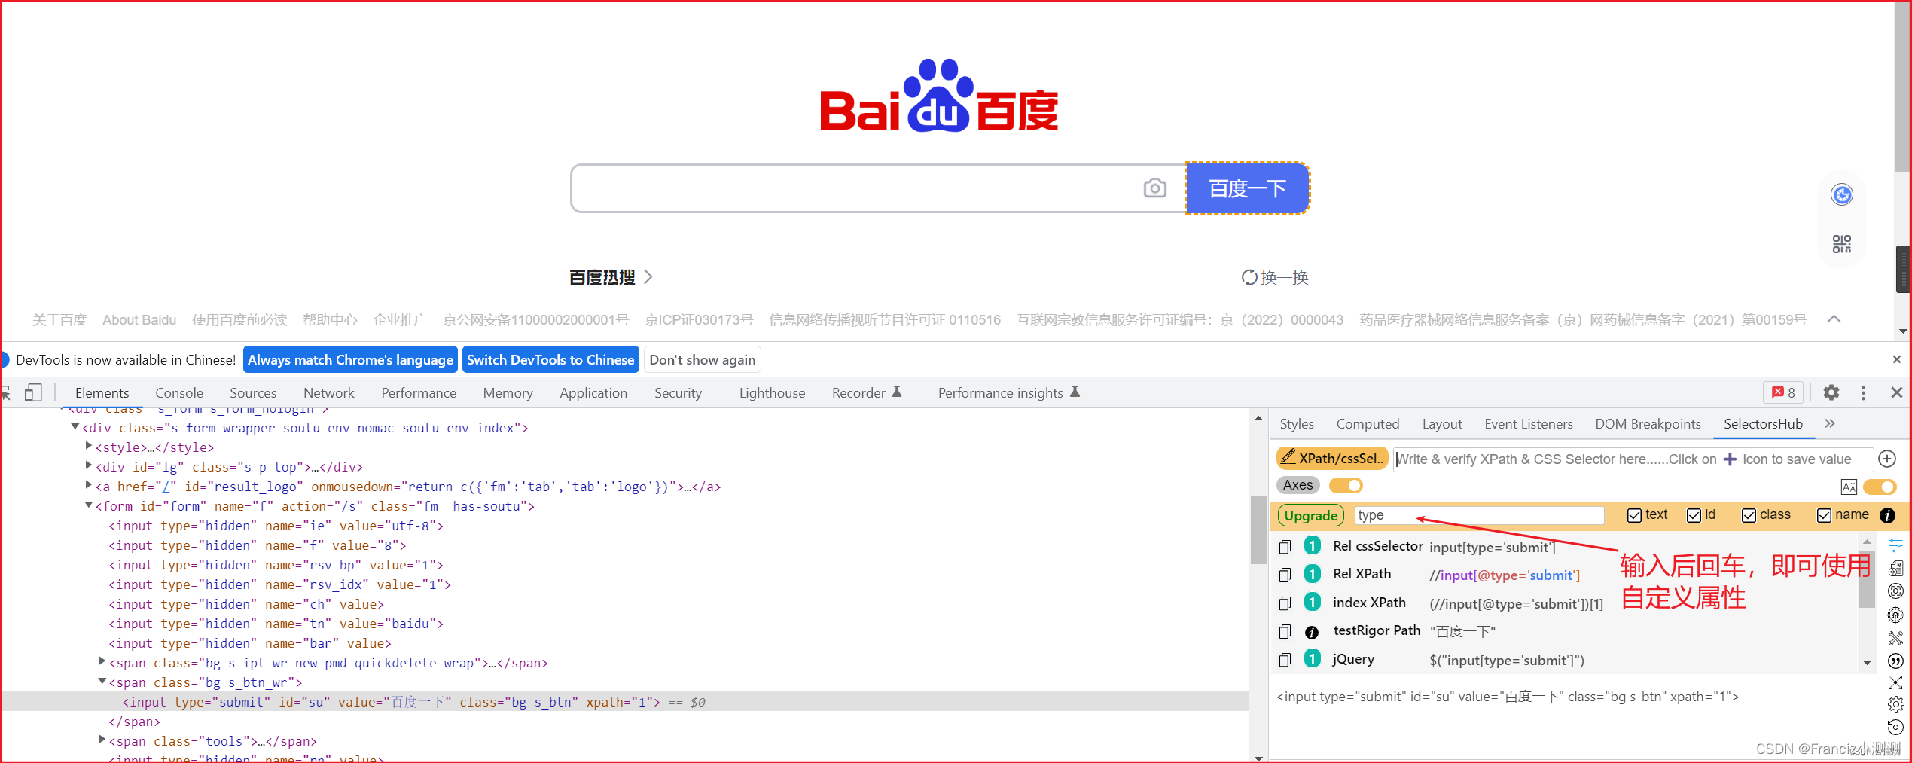Uncheck the id attribute checkbox
Screen dimensions: 1912x763
click(x=1694, y=515)
